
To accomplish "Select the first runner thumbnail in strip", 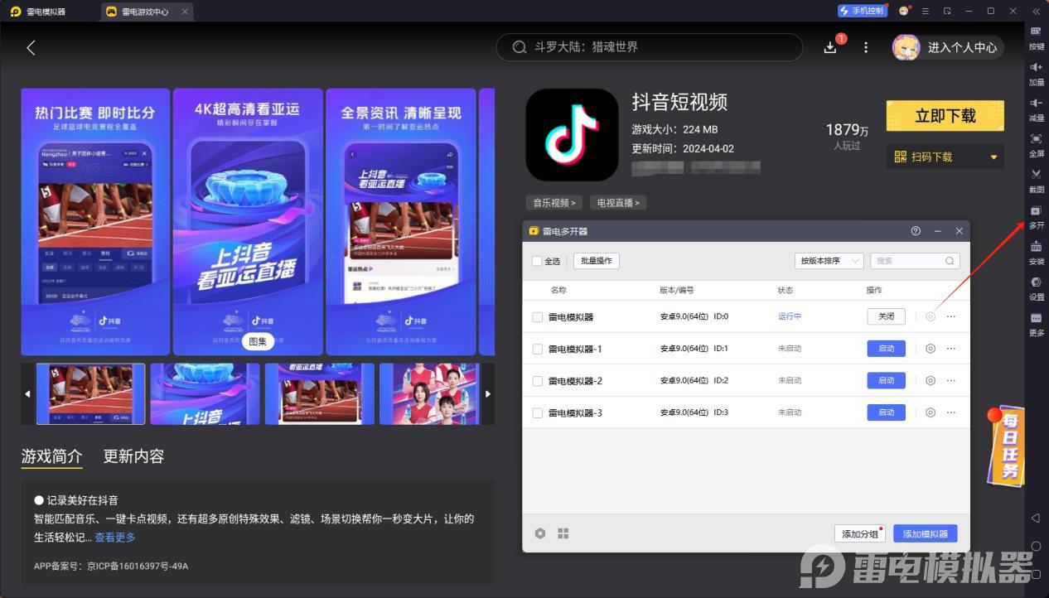I will point(91,394).
